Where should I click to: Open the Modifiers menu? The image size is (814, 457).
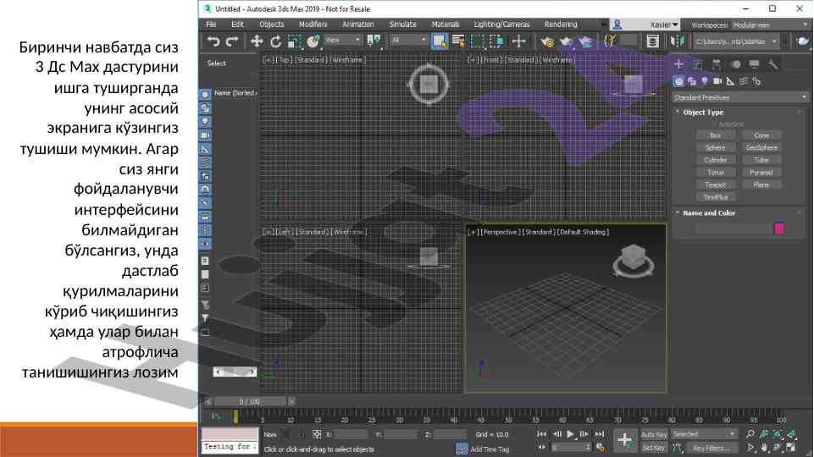tap(313, 25)
